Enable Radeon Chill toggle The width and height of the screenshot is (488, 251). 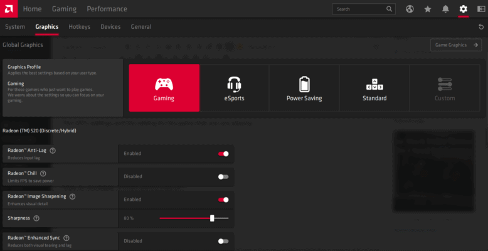coord(223,177)
